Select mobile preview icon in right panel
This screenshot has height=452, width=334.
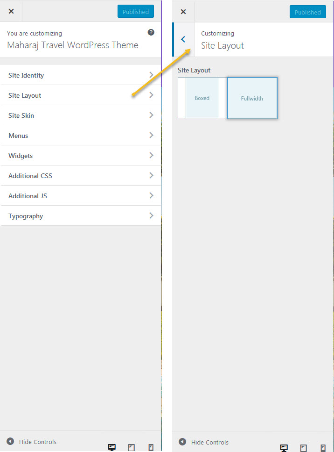[x=323, y=448]
